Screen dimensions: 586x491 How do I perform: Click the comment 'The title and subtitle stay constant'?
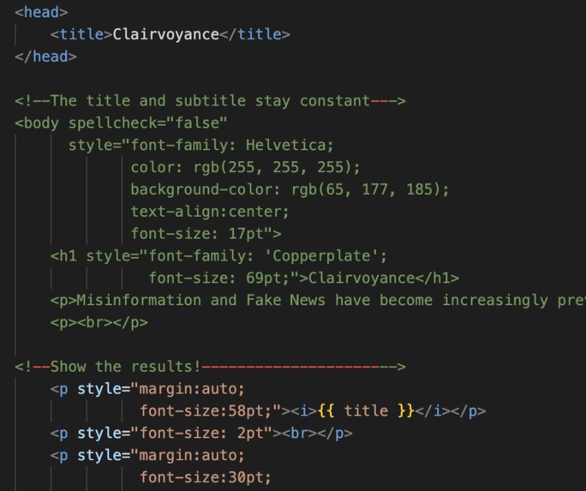click(x=210, y=101)
